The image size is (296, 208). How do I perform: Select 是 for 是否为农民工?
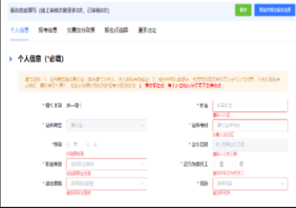click(x=215, y=164)
